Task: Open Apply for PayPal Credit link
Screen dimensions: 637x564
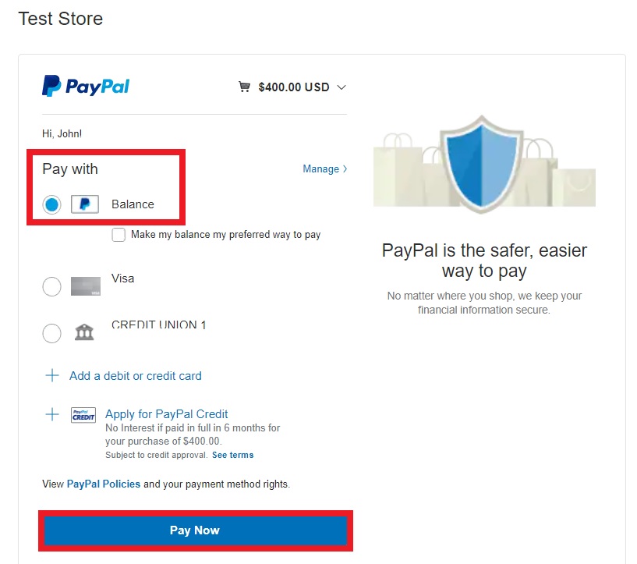Action: (x=167, y=414)
